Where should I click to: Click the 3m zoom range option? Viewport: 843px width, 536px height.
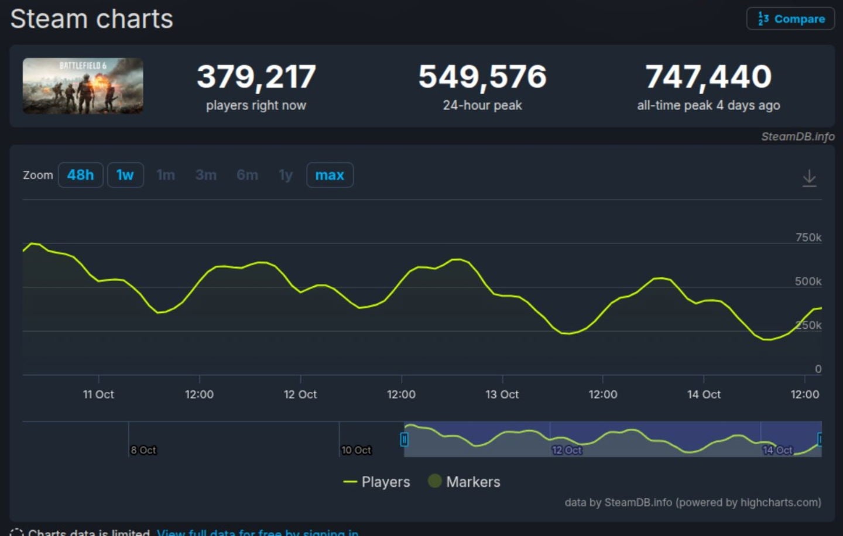tap(206, 174)
